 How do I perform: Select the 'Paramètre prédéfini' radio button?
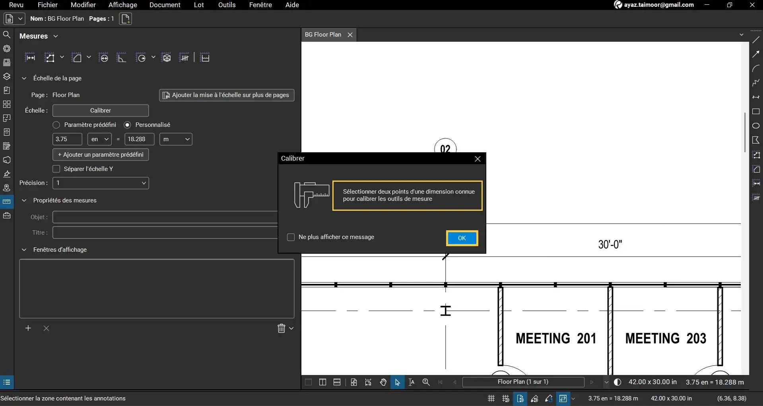[56, 124]
